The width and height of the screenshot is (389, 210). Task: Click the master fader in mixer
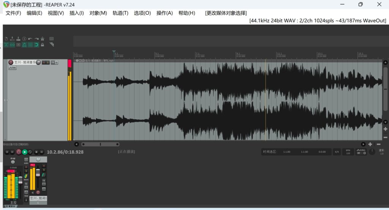pos(21,180)
